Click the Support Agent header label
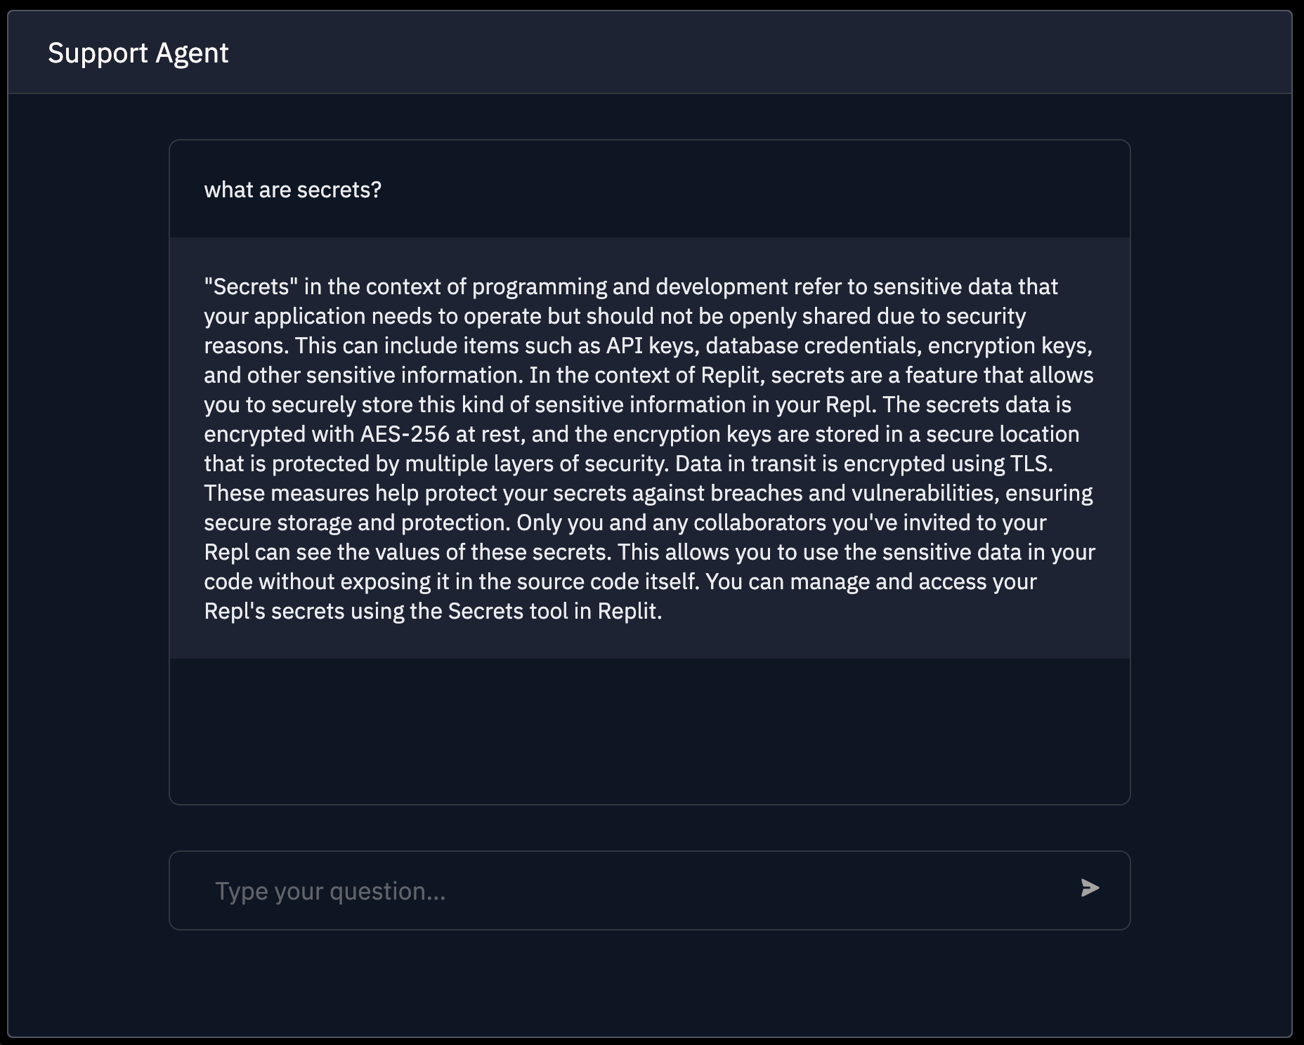 click(x=138, y=52)
